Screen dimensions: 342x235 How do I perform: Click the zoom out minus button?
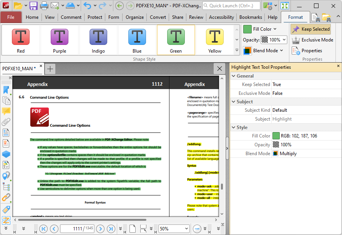(x=197, y=229)
